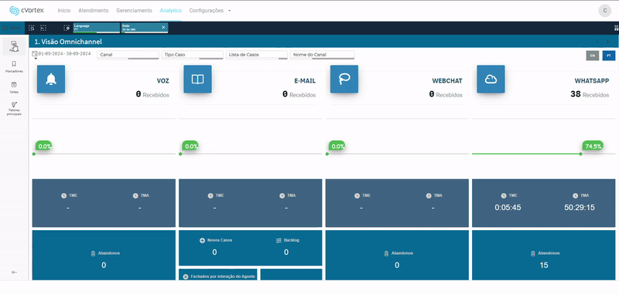Switch dashboard language to PT

(609, 56)
